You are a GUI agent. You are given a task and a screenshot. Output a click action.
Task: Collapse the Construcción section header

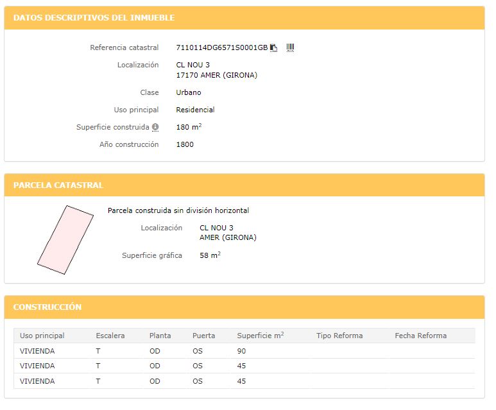click(x=244, y=307)
